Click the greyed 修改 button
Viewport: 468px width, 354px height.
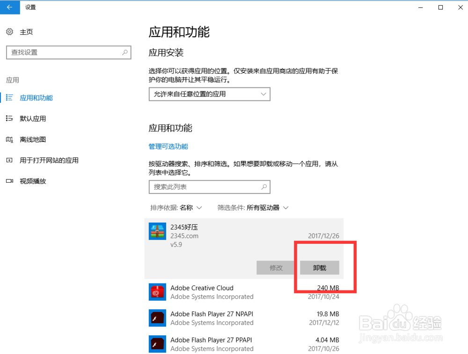pos(276,268)
